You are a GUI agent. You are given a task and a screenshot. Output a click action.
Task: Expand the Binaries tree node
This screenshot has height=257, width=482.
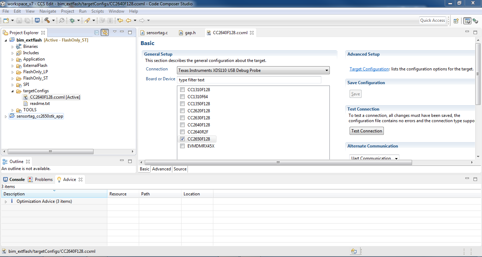coord(12,46)
